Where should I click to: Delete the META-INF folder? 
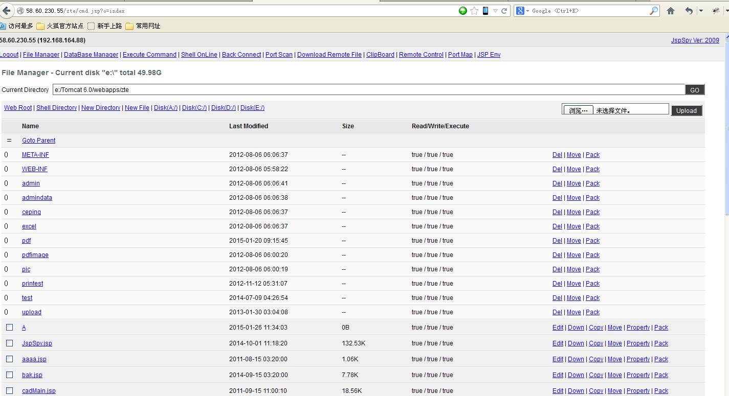[557, 155]
